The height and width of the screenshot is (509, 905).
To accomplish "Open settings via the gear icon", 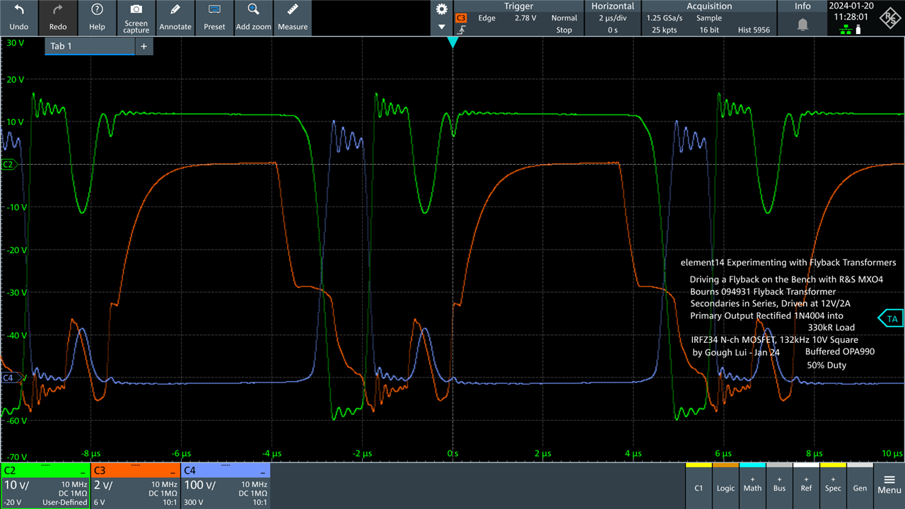I will coord(442,9).
